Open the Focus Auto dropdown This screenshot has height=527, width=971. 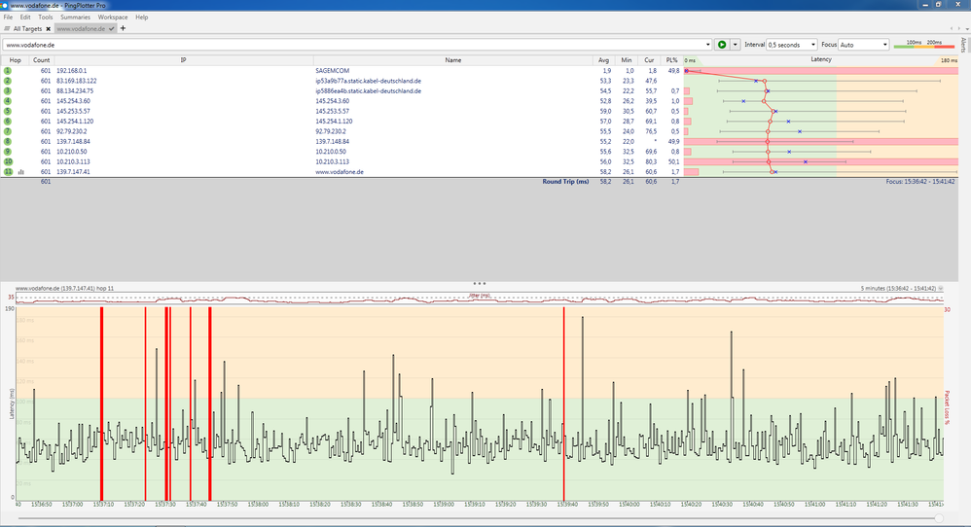pos(864,45)
